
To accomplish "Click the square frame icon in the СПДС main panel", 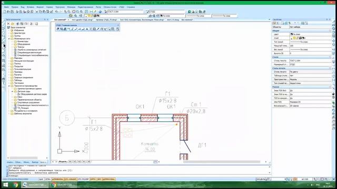I will pos(94,29).
